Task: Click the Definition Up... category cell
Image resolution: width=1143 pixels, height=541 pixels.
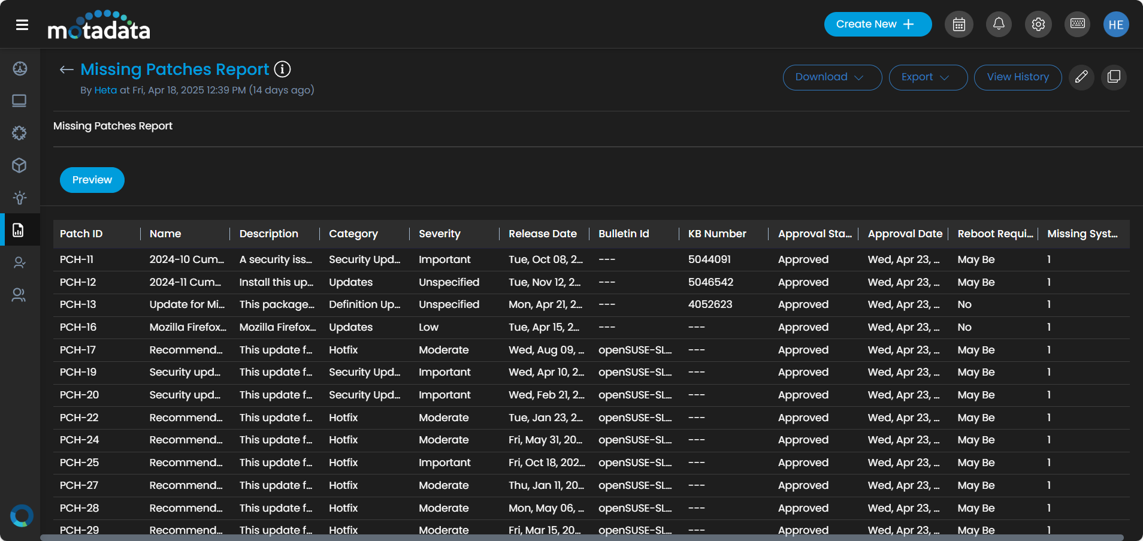Action: (365, 304)
